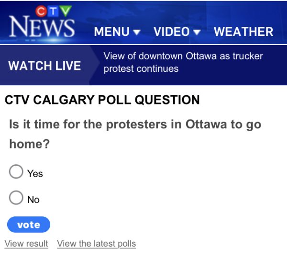Click the CTV News logo
The width and height of the screenshot is (287, 260).
(42, 25)
